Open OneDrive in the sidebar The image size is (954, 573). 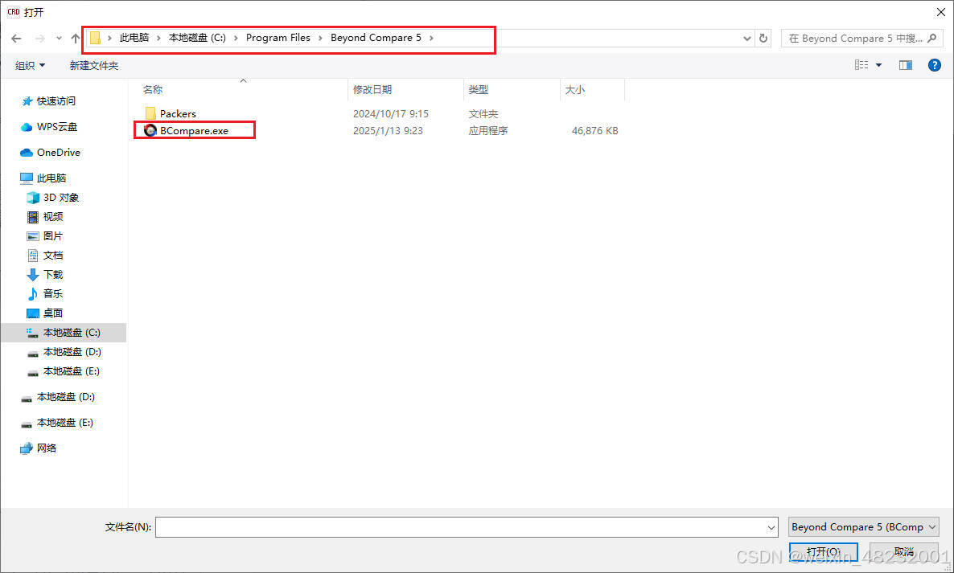tap(59, 153)
